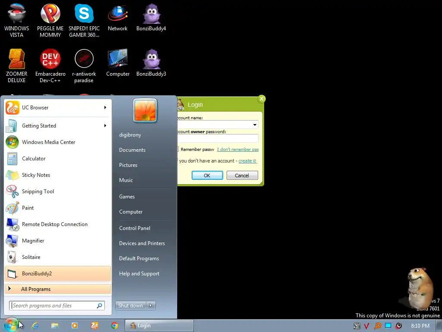Start Solitaire from the Start menu
This screenshot has height=332, width=442.
58,257
